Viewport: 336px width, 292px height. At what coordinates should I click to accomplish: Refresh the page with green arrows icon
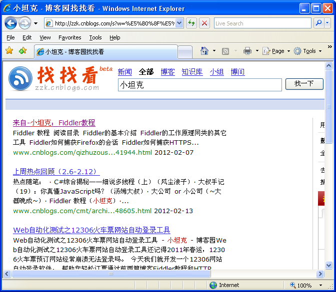[x=191, y=23]
